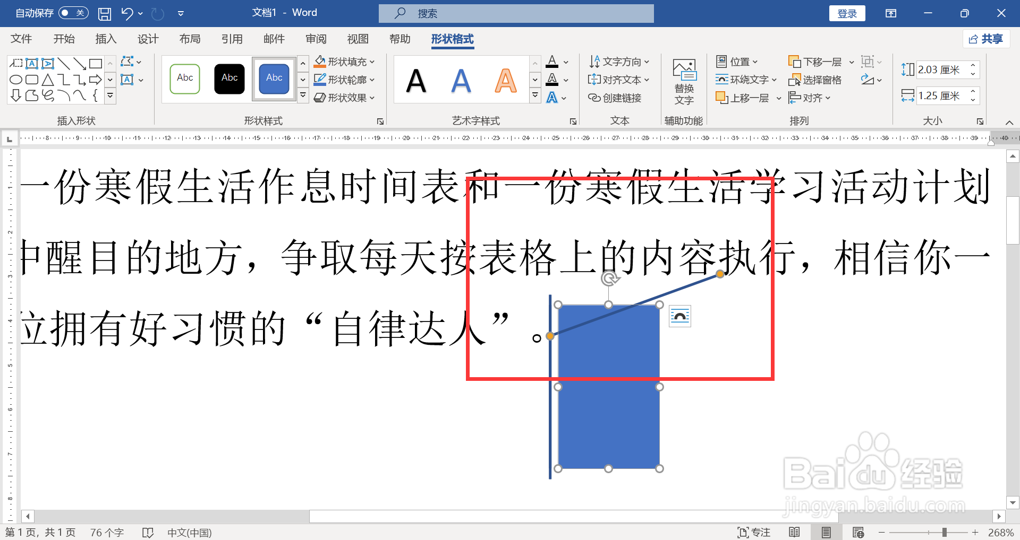Open the rotate objects dropdown

[871, 80]
